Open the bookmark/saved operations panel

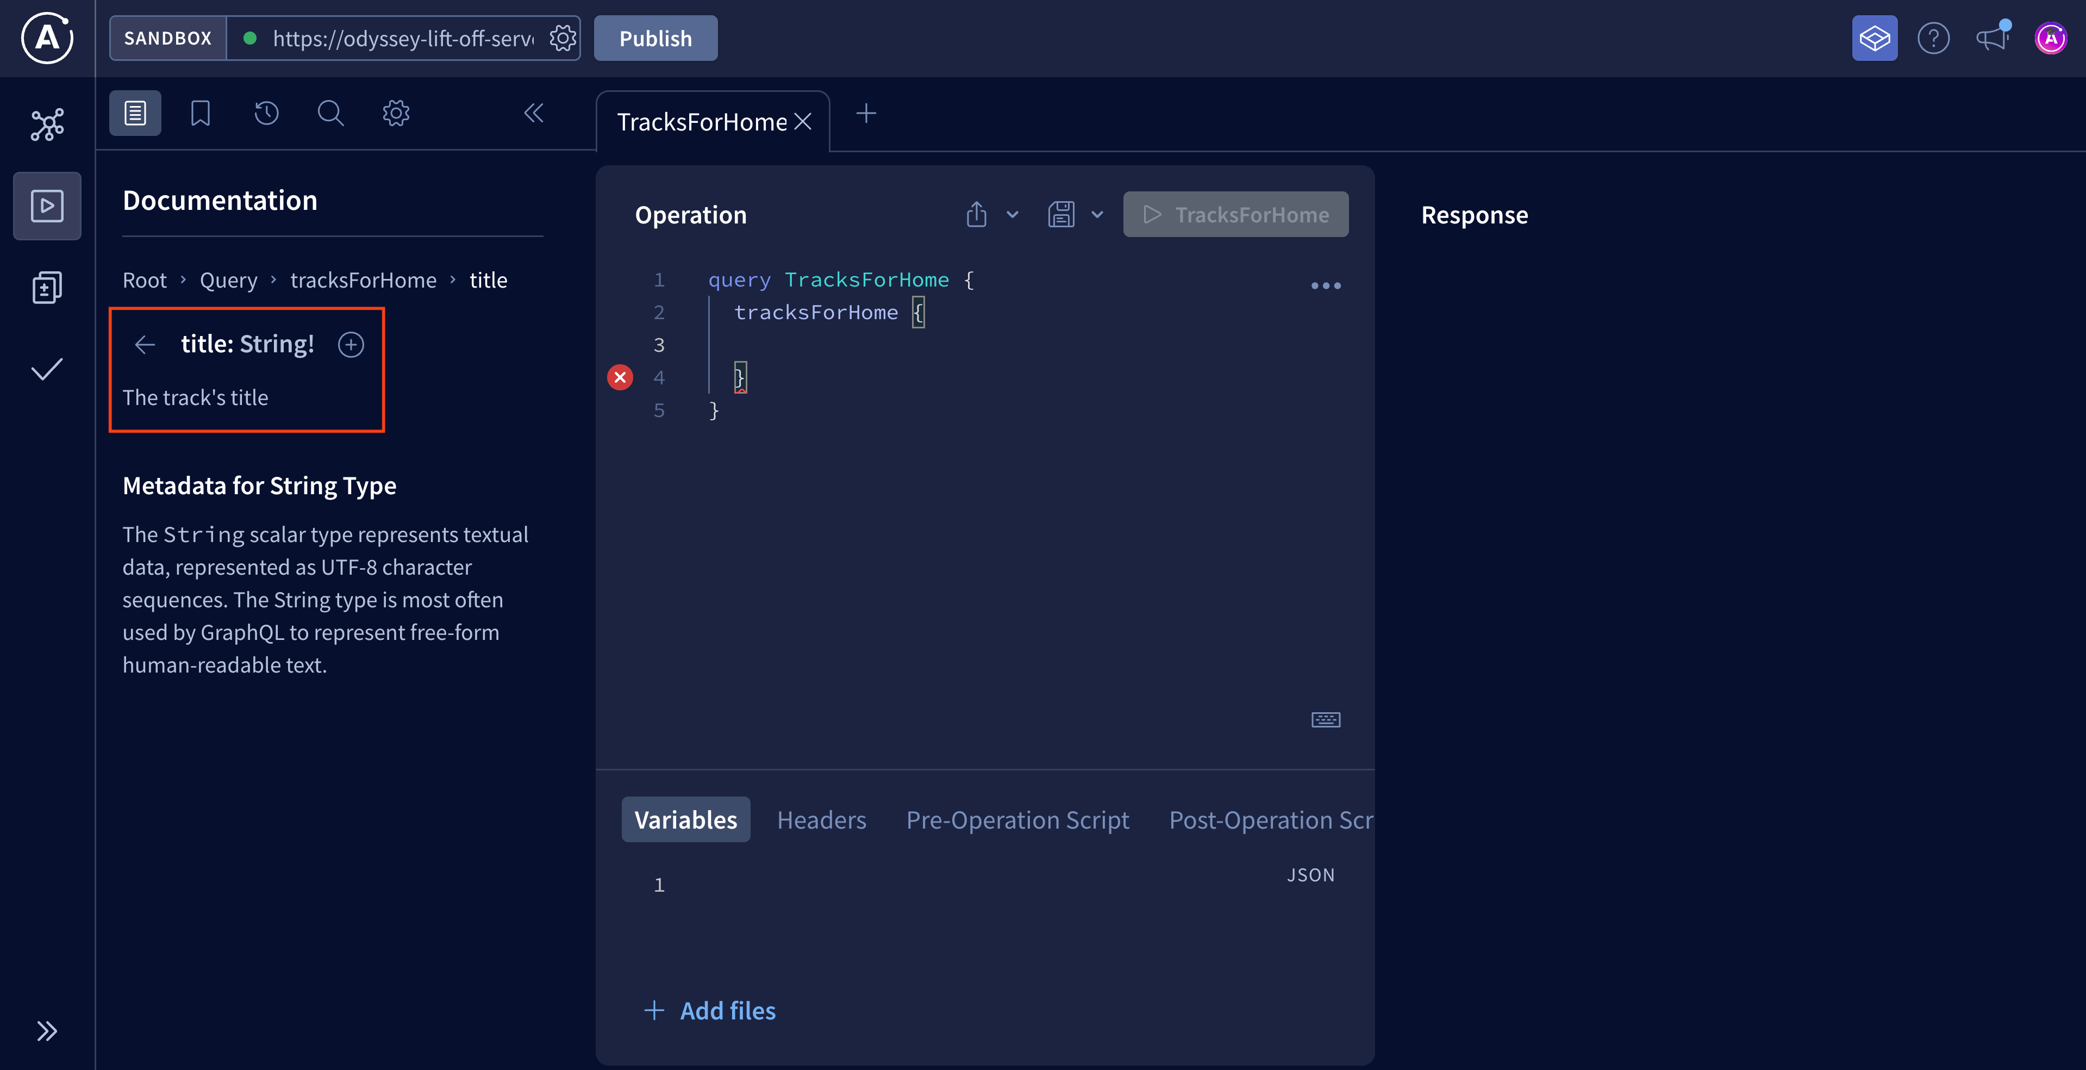(x=200, y=113)
